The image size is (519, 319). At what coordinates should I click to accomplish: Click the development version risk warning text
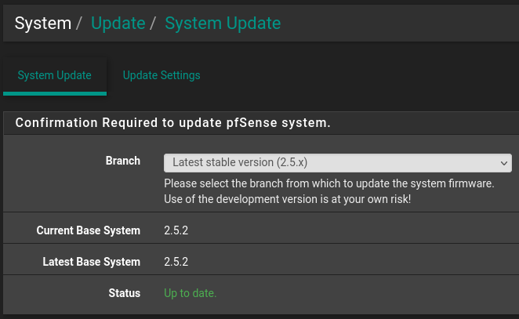click(288, 199)
